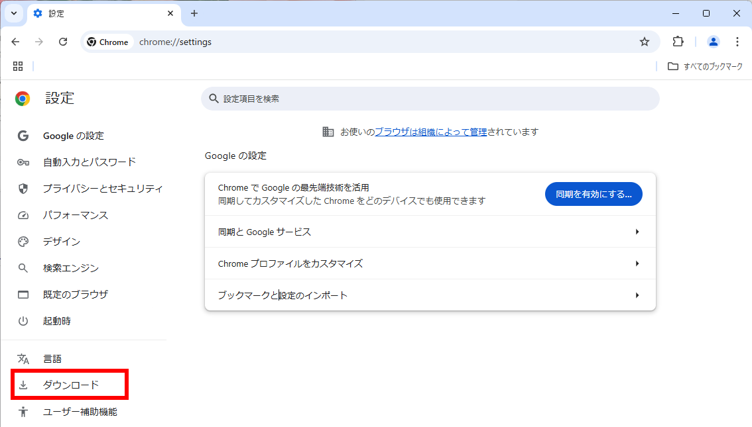752x427 pixels.
Task: Click the 設定 page title text
Action: (x=60, y=98)
